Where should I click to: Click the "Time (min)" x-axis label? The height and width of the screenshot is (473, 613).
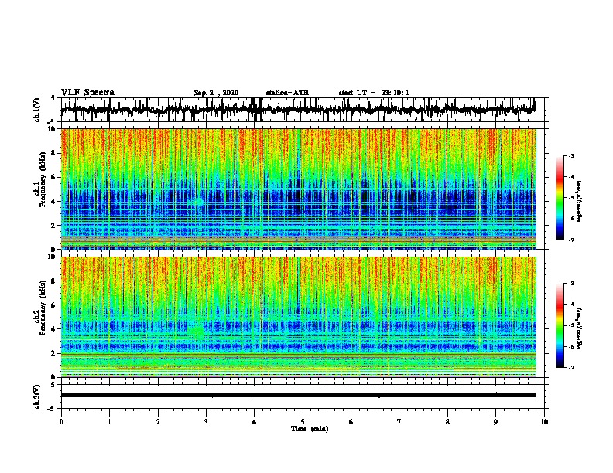(x=310, y=429)
